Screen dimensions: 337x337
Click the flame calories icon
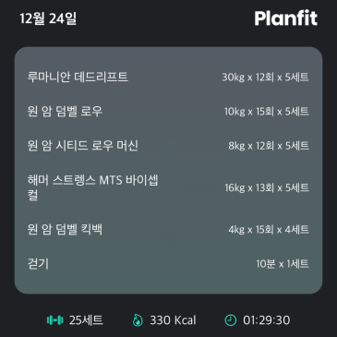point(138,320)
